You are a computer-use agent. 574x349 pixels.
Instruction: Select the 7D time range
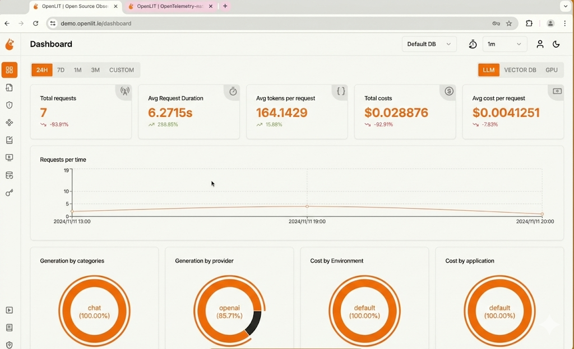click(x=61, y=70)
